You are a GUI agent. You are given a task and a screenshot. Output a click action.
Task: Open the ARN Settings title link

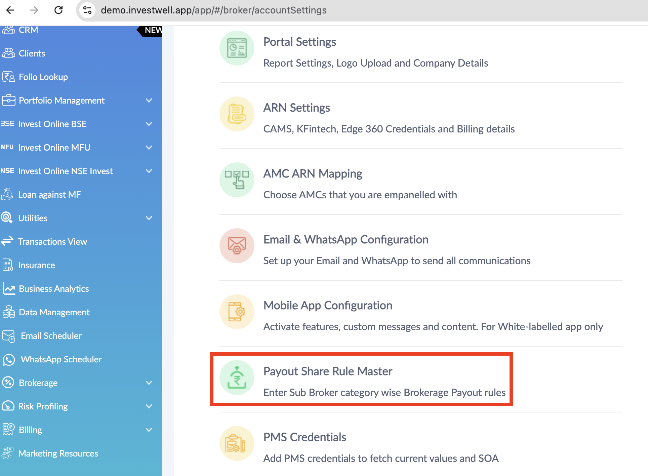(296, 108)
